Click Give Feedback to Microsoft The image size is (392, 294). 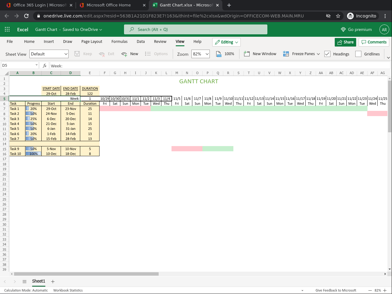coord(336,290)
